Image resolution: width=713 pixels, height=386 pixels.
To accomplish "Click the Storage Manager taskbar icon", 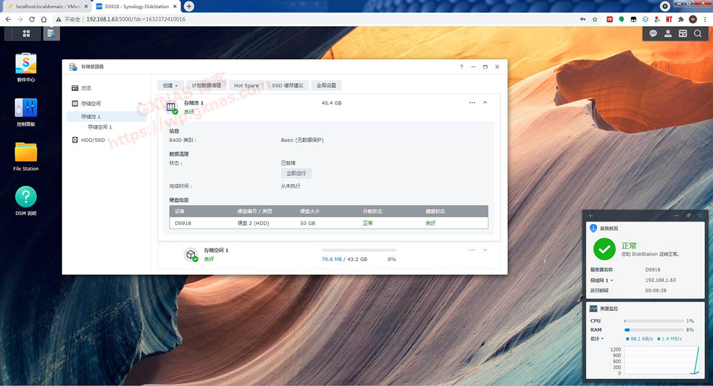I will pos(51,33).
